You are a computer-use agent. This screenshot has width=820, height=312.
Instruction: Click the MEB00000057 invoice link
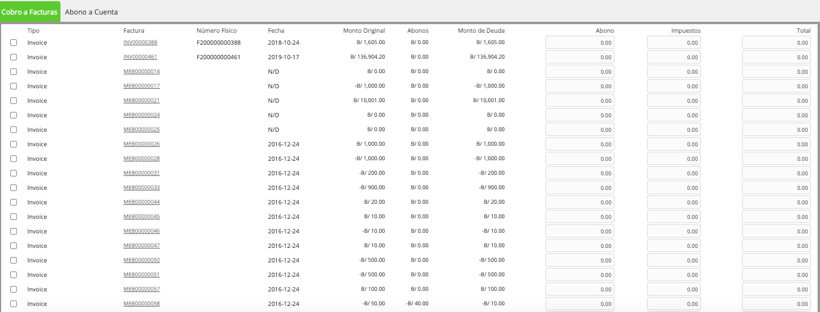click(142, 289)
